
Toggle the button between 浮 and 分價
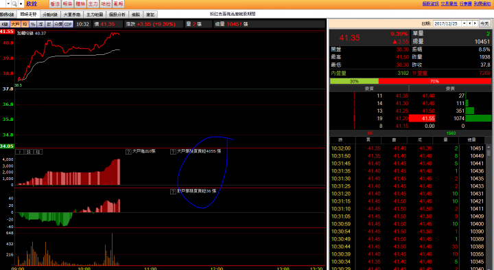coord(49,24)
